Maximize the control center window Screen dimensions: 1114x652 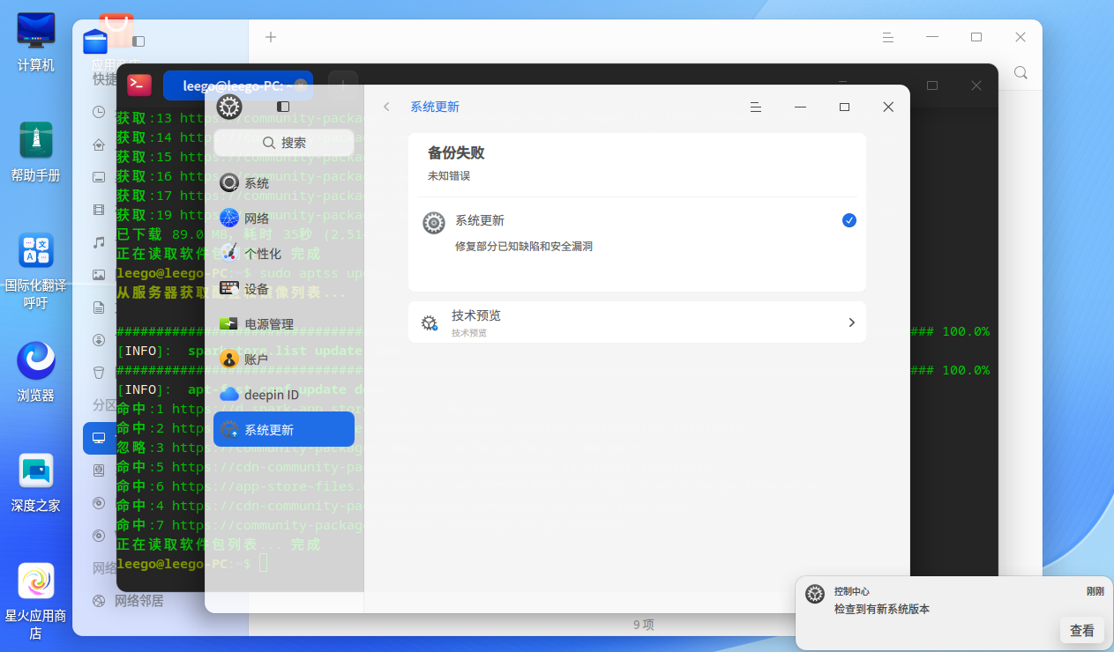click(x=844, y=107)
